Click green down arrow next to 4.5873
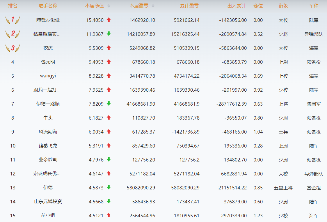This screenshot has width=327, height=222. click(x=109, y=187)
